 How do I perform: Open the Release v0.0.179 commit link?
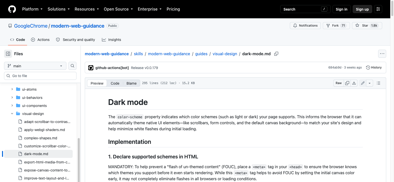pyautogui.click(x=144, y=68)
